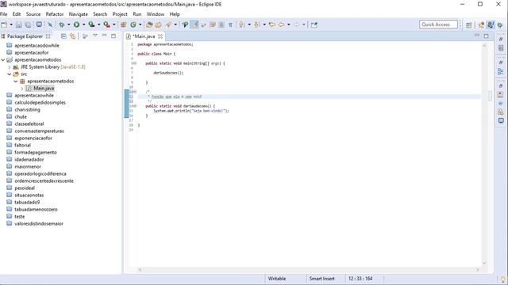508x285 pixels.
Task: Toggle Link with Editor in Package Explorer
Action: pos(72,36)
